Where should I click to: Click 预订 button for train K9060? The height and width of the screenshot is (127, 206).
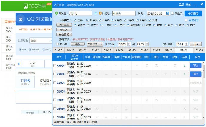(196, 74)
